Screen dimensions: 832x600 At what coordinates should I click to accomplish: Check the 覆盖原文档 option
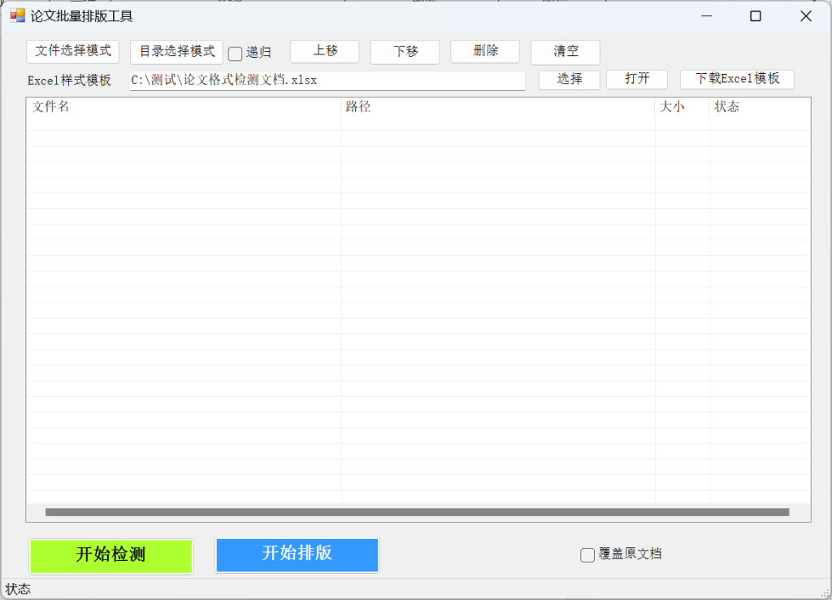tap(587, 554)
